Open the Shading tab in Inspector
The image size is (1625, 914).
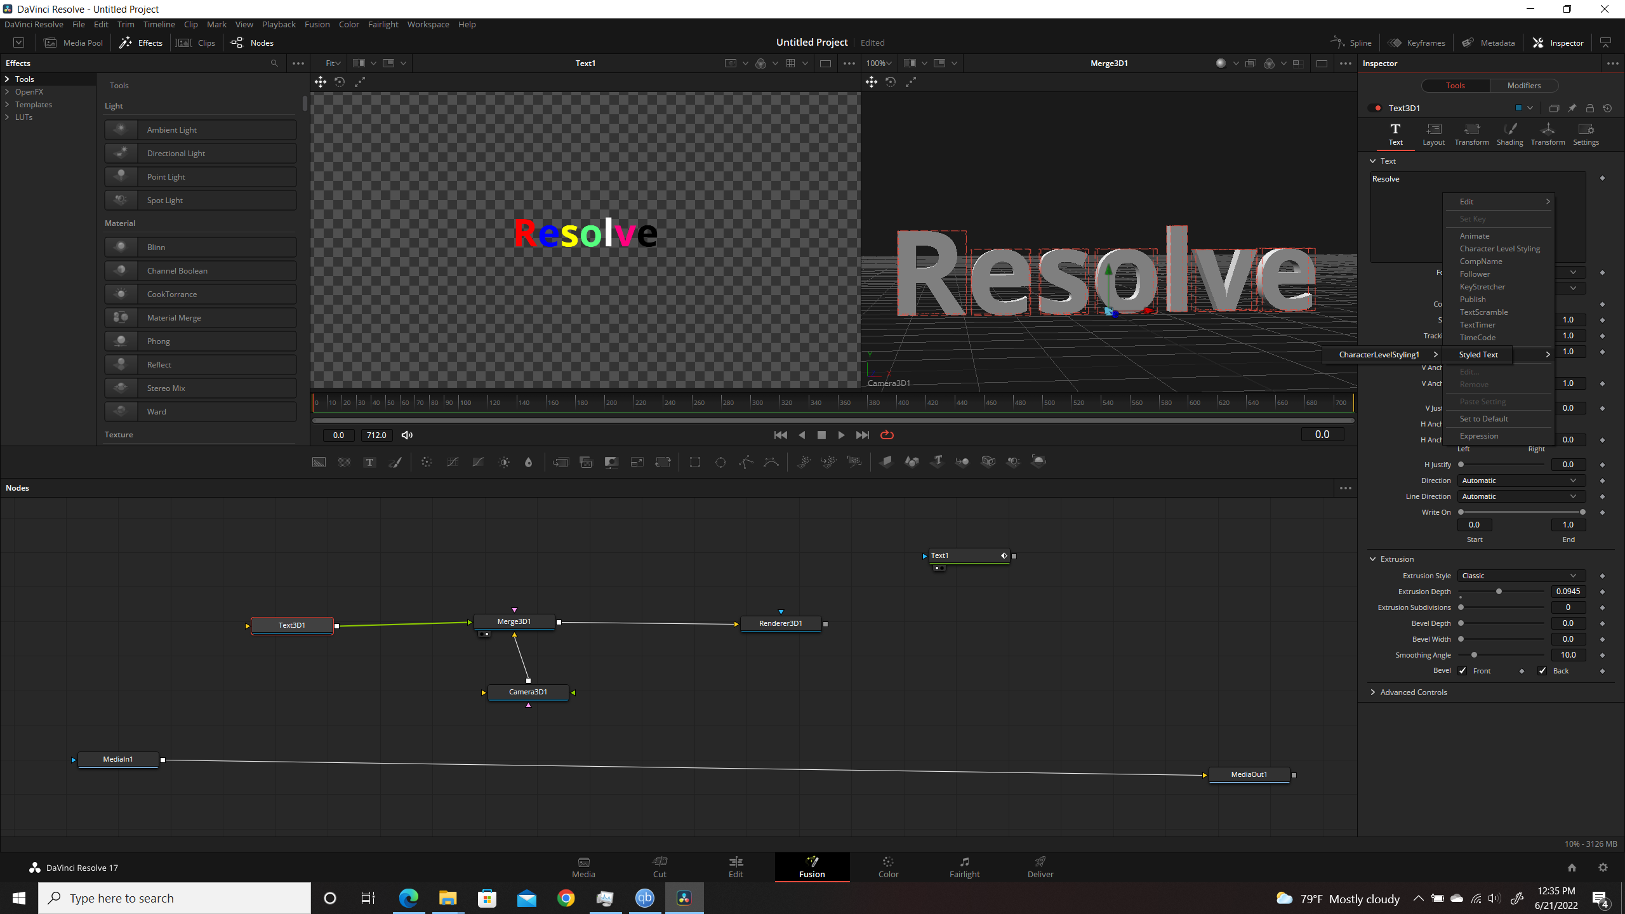tap(1509, 135)
